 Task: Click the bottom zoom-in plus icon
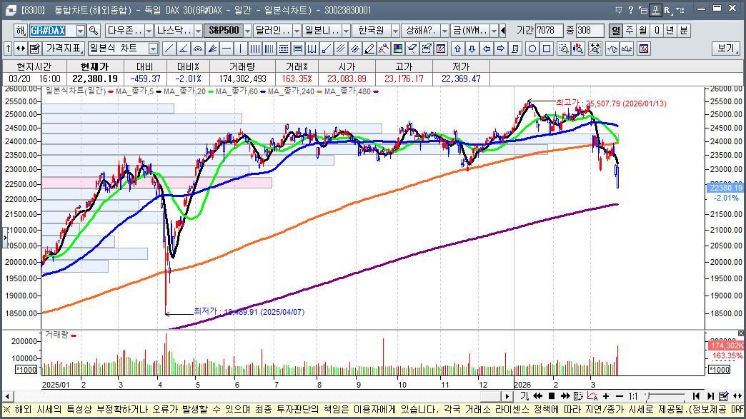[606, 396]
